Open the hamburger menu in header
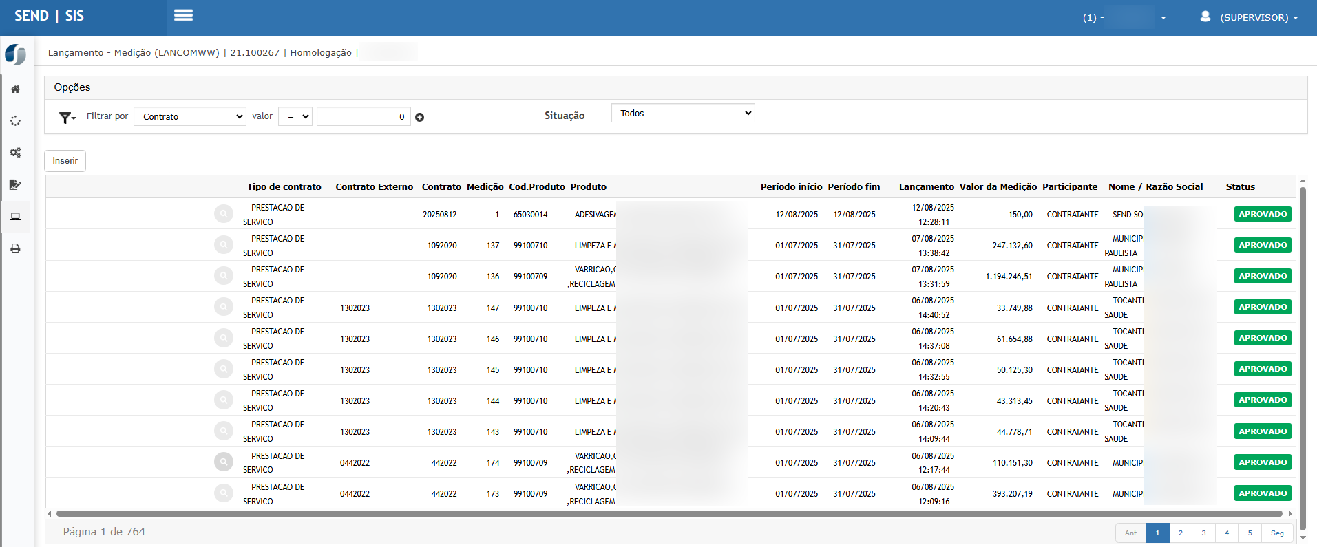Image resolution: width=1317 pixels, height=547 pixels. 183,16
